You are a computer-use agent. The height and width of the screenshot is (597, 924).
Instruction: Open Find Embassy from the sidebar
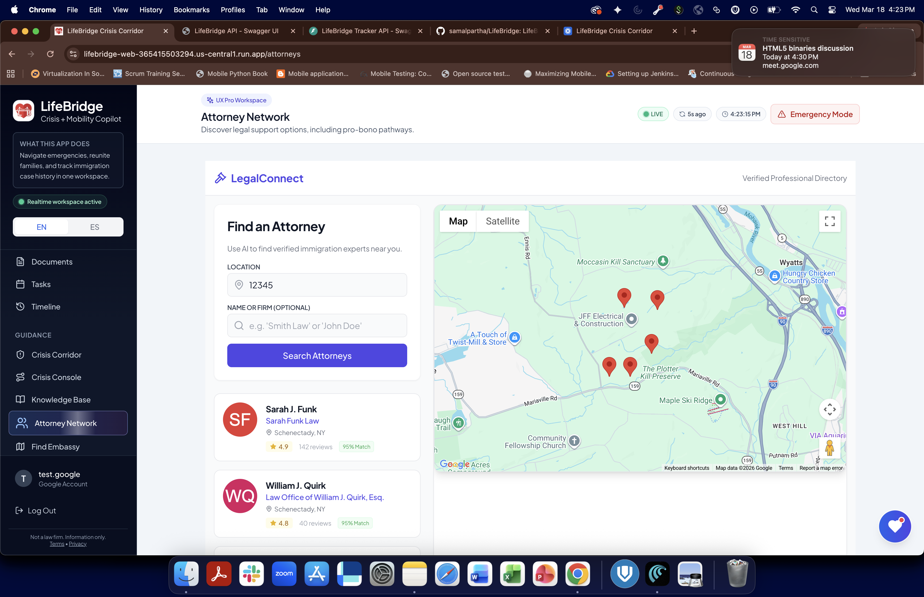55,447
